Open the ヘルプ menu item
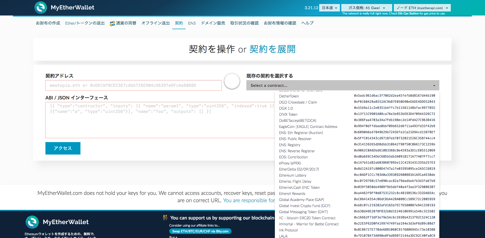The width and height of the screenshot is (485, 238). 307,23
